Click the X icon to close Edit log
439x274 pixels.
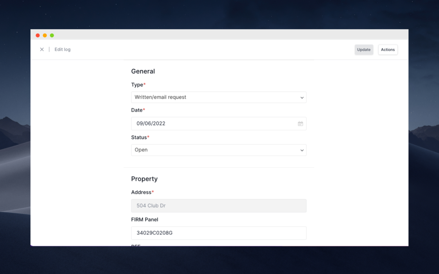(x=42, y=49)
